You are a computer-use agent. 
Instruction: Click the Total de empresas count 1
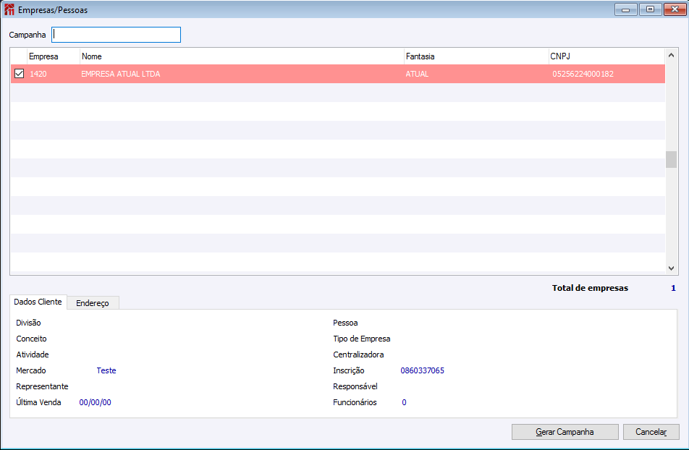673,288
